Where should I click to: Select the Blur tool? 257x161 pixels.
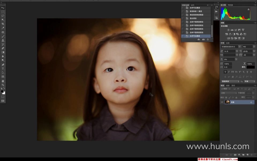pos(3,56)
